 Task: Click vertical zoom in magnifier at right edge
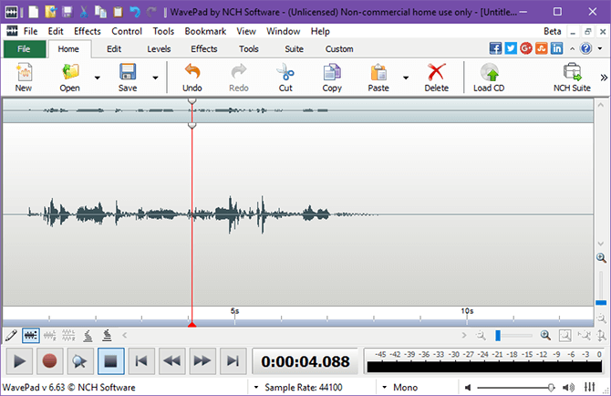coord(601,257)
